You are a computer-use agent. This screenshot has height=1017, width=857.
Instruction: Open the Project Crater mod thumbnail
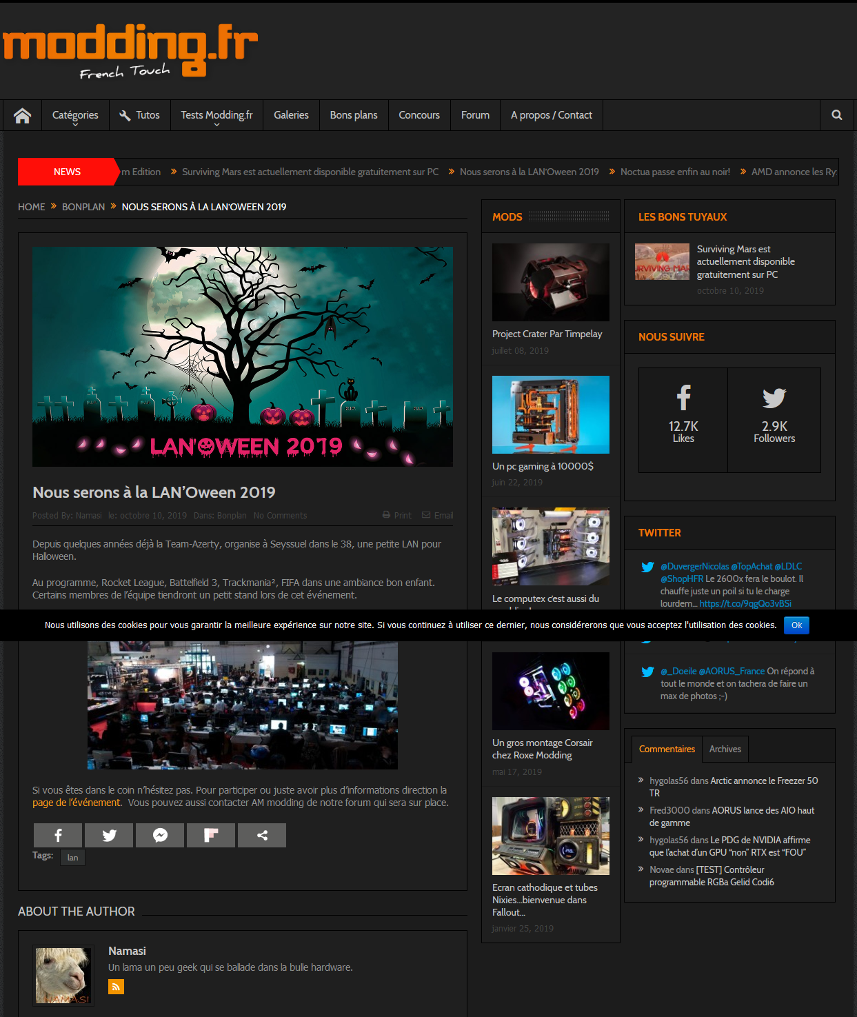[551, 282]
